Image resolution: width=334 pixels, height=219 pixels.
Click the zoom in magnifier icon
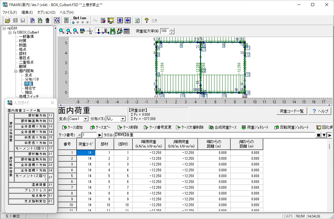pos(69,31)
